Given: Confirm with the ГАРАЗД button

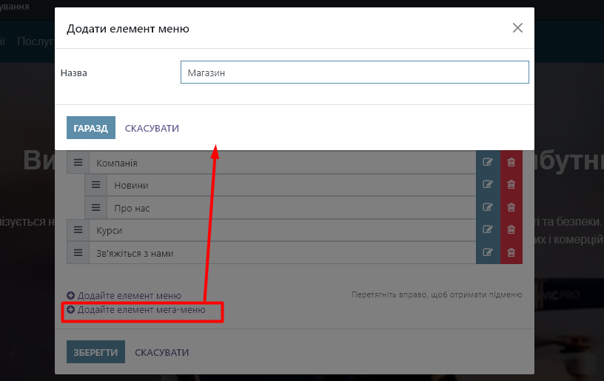Looking at the screenshot, I should click(x=91, y=128).
